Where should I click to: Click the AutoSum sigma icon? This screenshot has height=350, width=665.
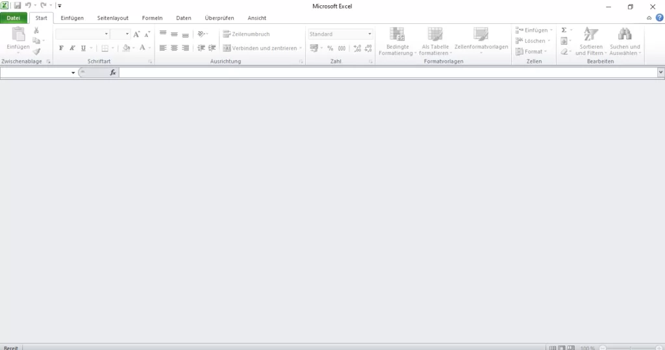[x=564, y=30]
